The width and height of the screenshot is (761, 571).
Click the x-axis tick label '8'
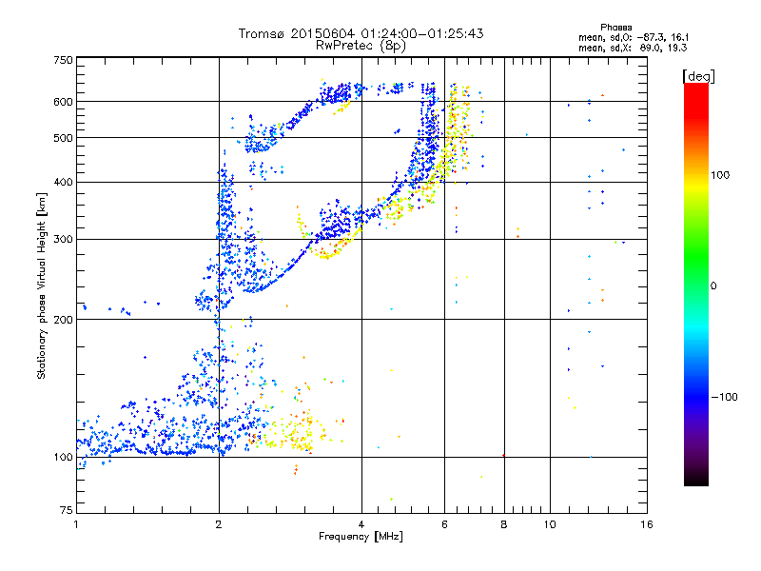[x=504, y=524]
